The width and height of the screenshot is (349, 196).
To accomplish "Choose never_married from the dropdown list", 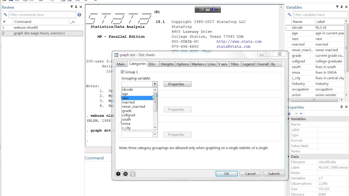I will tap(137, 106).
